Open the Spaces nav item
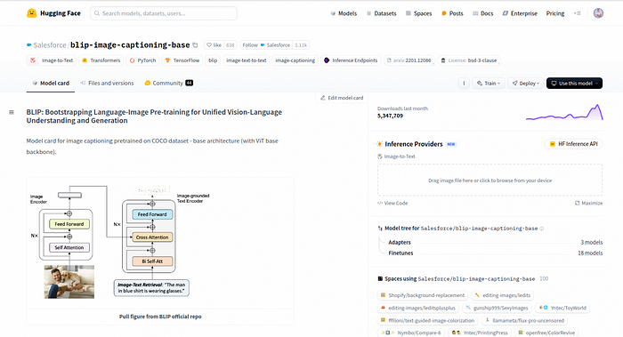The image size is (623, 337). (x=418, y=13)
